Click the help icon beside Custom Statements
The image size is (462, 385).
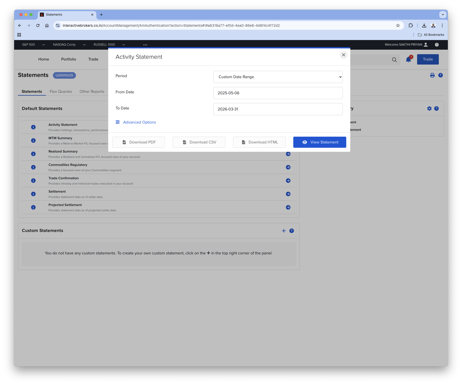292,231
